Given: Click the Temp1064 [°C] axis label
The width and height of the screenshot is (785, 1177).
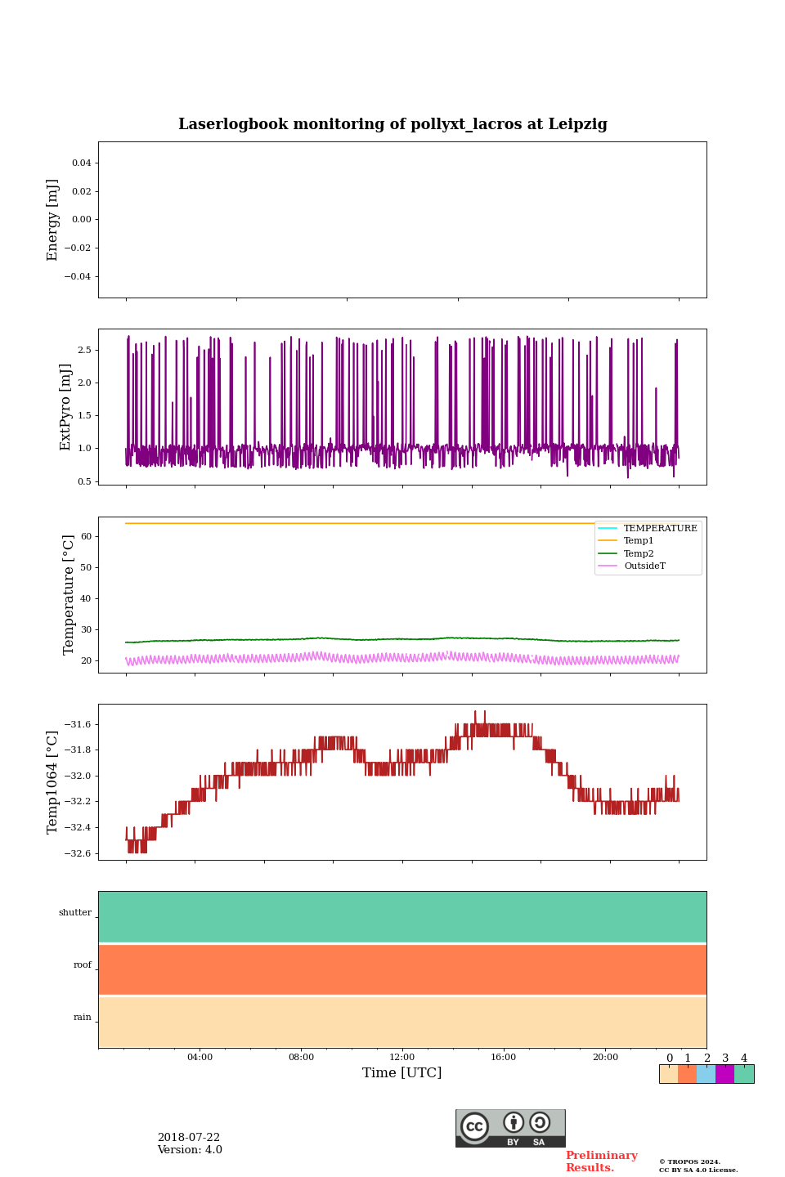Looking at the screenshot, I should point(53,782).
